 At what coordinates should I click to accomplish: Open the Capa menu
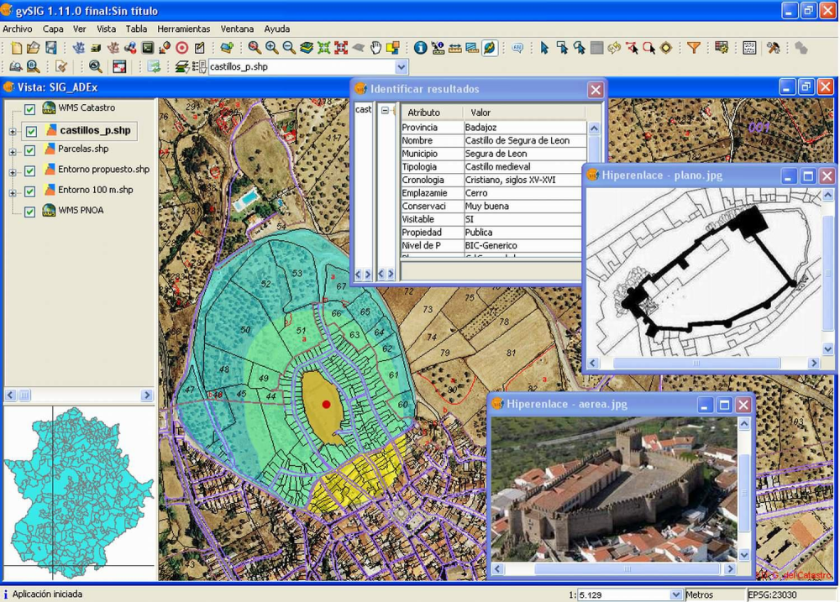pyautogui.click(x=53, y=29)
